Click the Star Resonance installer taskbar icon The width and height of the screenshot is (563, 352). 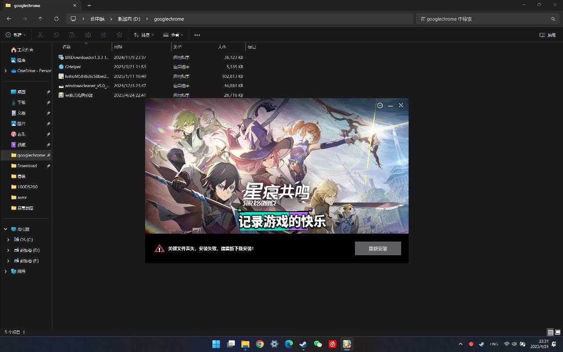(347, 344)
